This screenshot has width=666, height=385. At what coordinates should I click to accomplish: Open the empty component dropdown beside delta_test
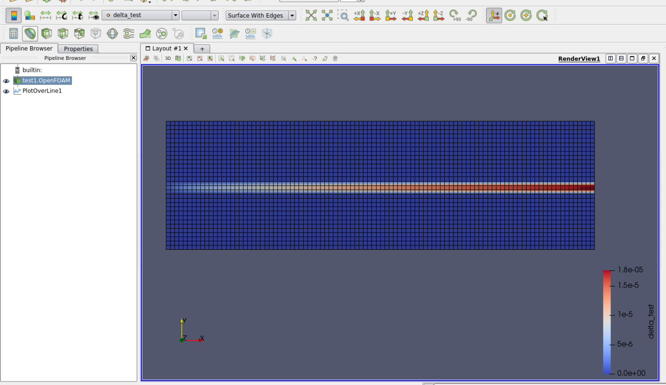pos(200,15)
